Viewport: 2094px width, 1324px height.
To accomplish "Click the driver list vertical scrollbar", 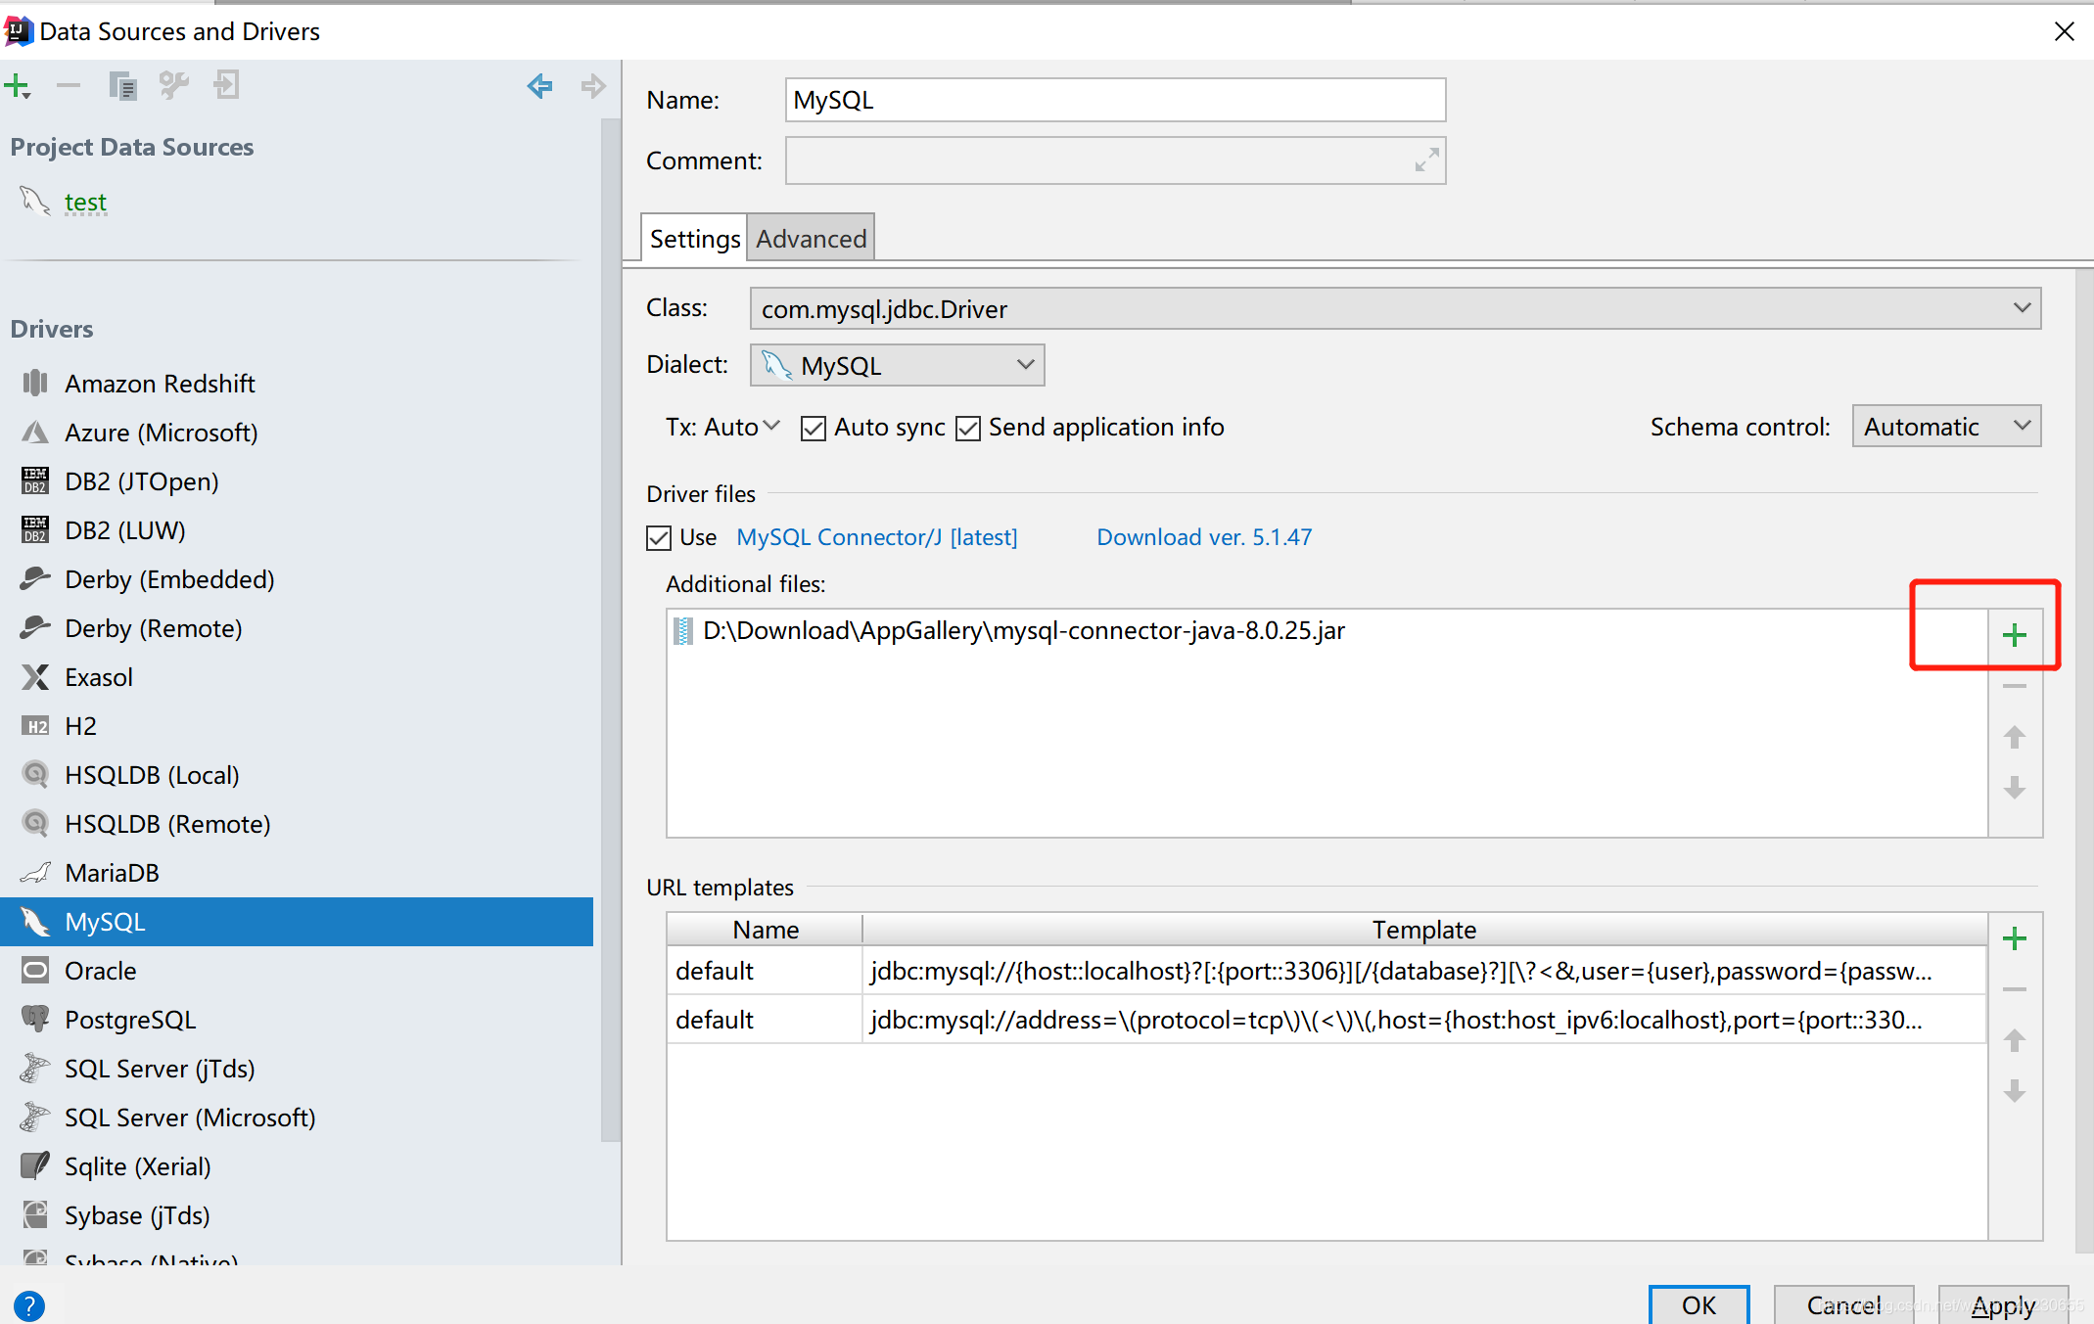I will [611, 630].
